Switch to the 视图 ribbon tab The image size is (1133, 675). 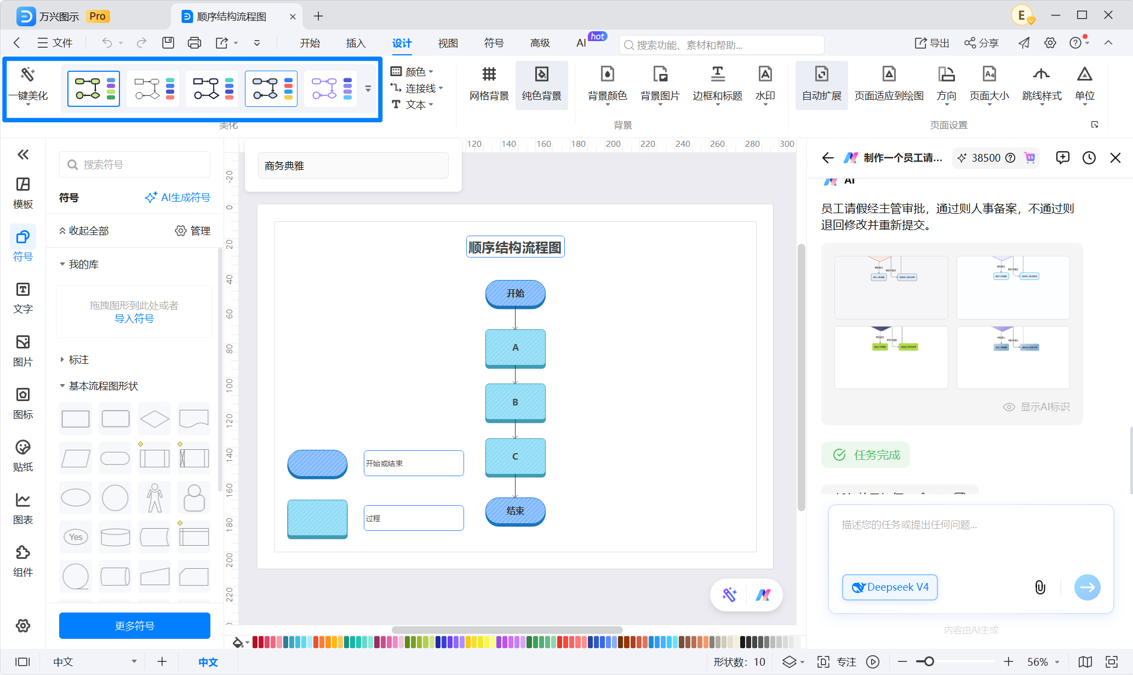pos(448,43)
